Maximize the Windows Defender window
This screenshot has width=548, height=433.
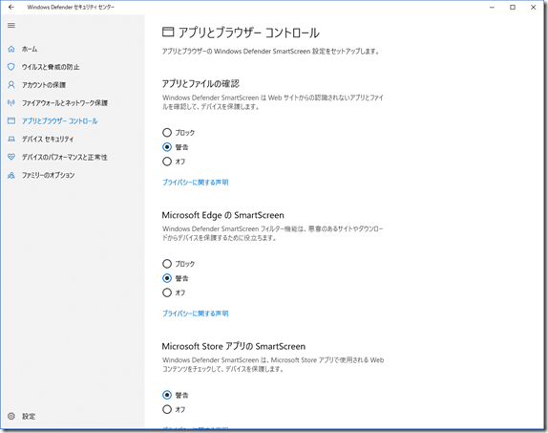[x=513, y=7]
